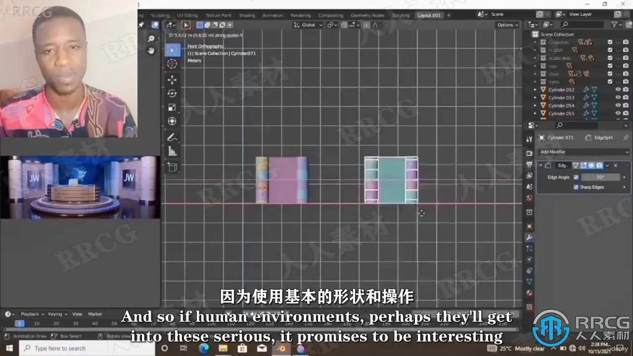Open the timeline View menu
This screenshot has height=356, width=633.
[x=77, y=314]
